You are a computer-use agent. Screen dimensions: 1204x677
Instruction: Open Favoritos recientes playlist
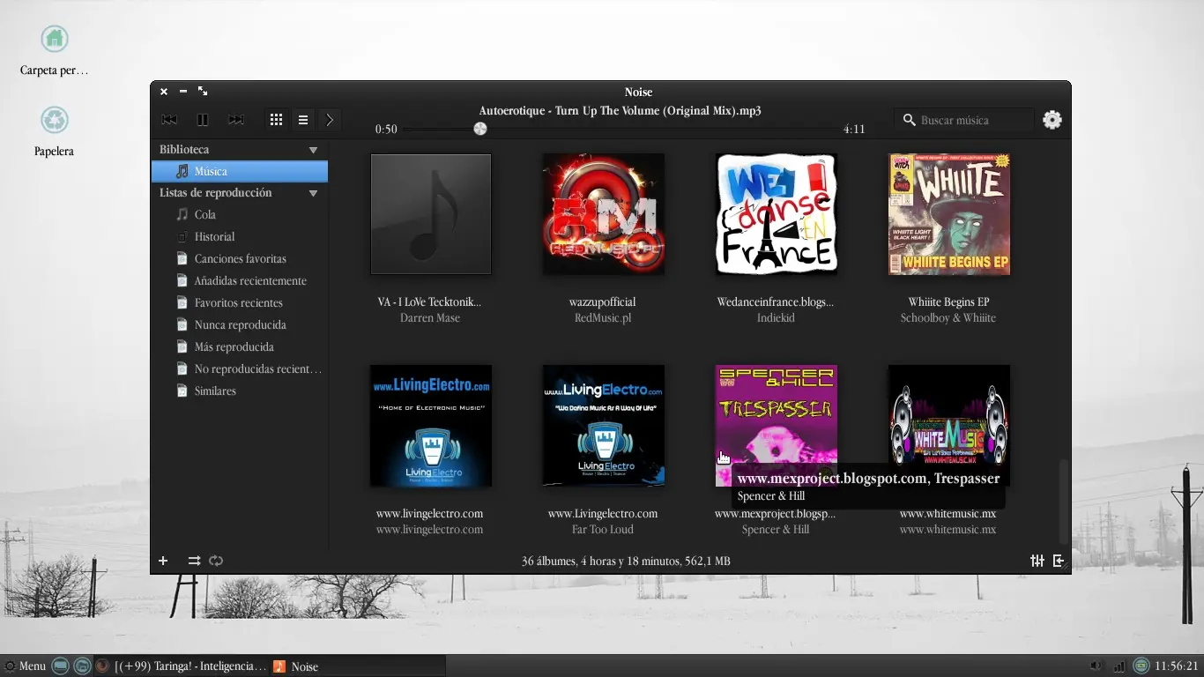[x=240, y=303]
